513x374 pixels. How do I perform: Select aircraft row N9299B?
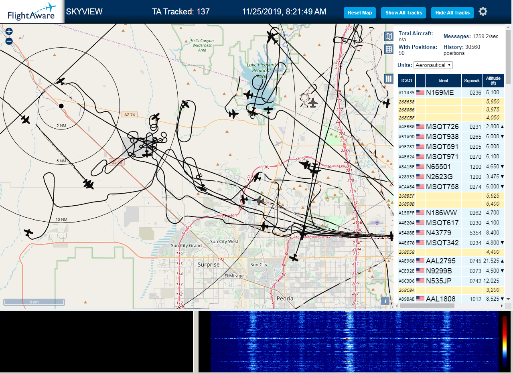(x=451, y=271)
